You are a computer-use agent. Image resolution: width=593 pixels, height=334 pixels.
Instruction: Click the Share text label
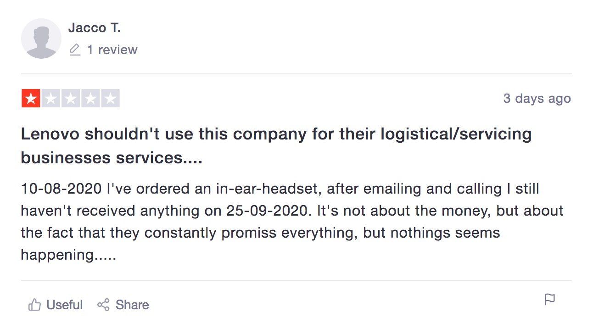click(x=132, y=305)
